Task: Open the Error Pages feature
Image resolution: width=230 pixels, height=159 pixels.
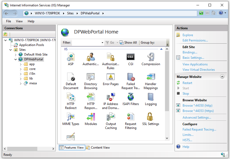Action: (x=111, y=79)
